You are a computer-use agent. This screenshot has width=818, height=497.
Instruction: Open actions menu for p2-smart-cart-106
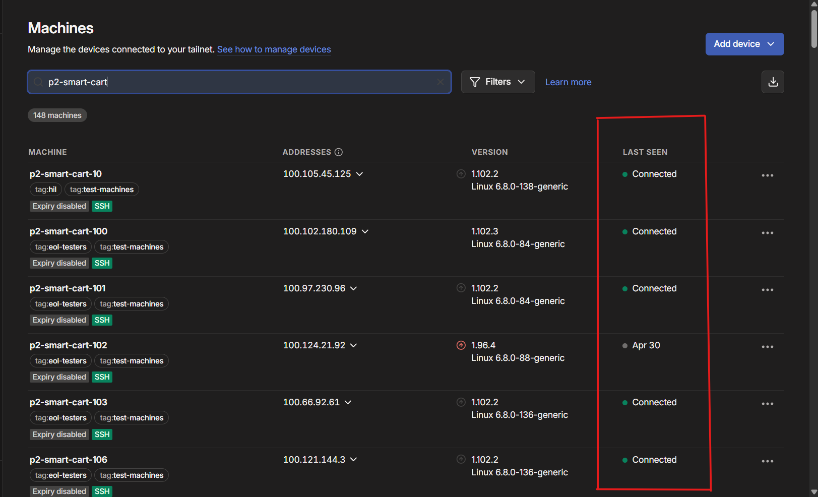pyautogui.click(x=767, y=461)
